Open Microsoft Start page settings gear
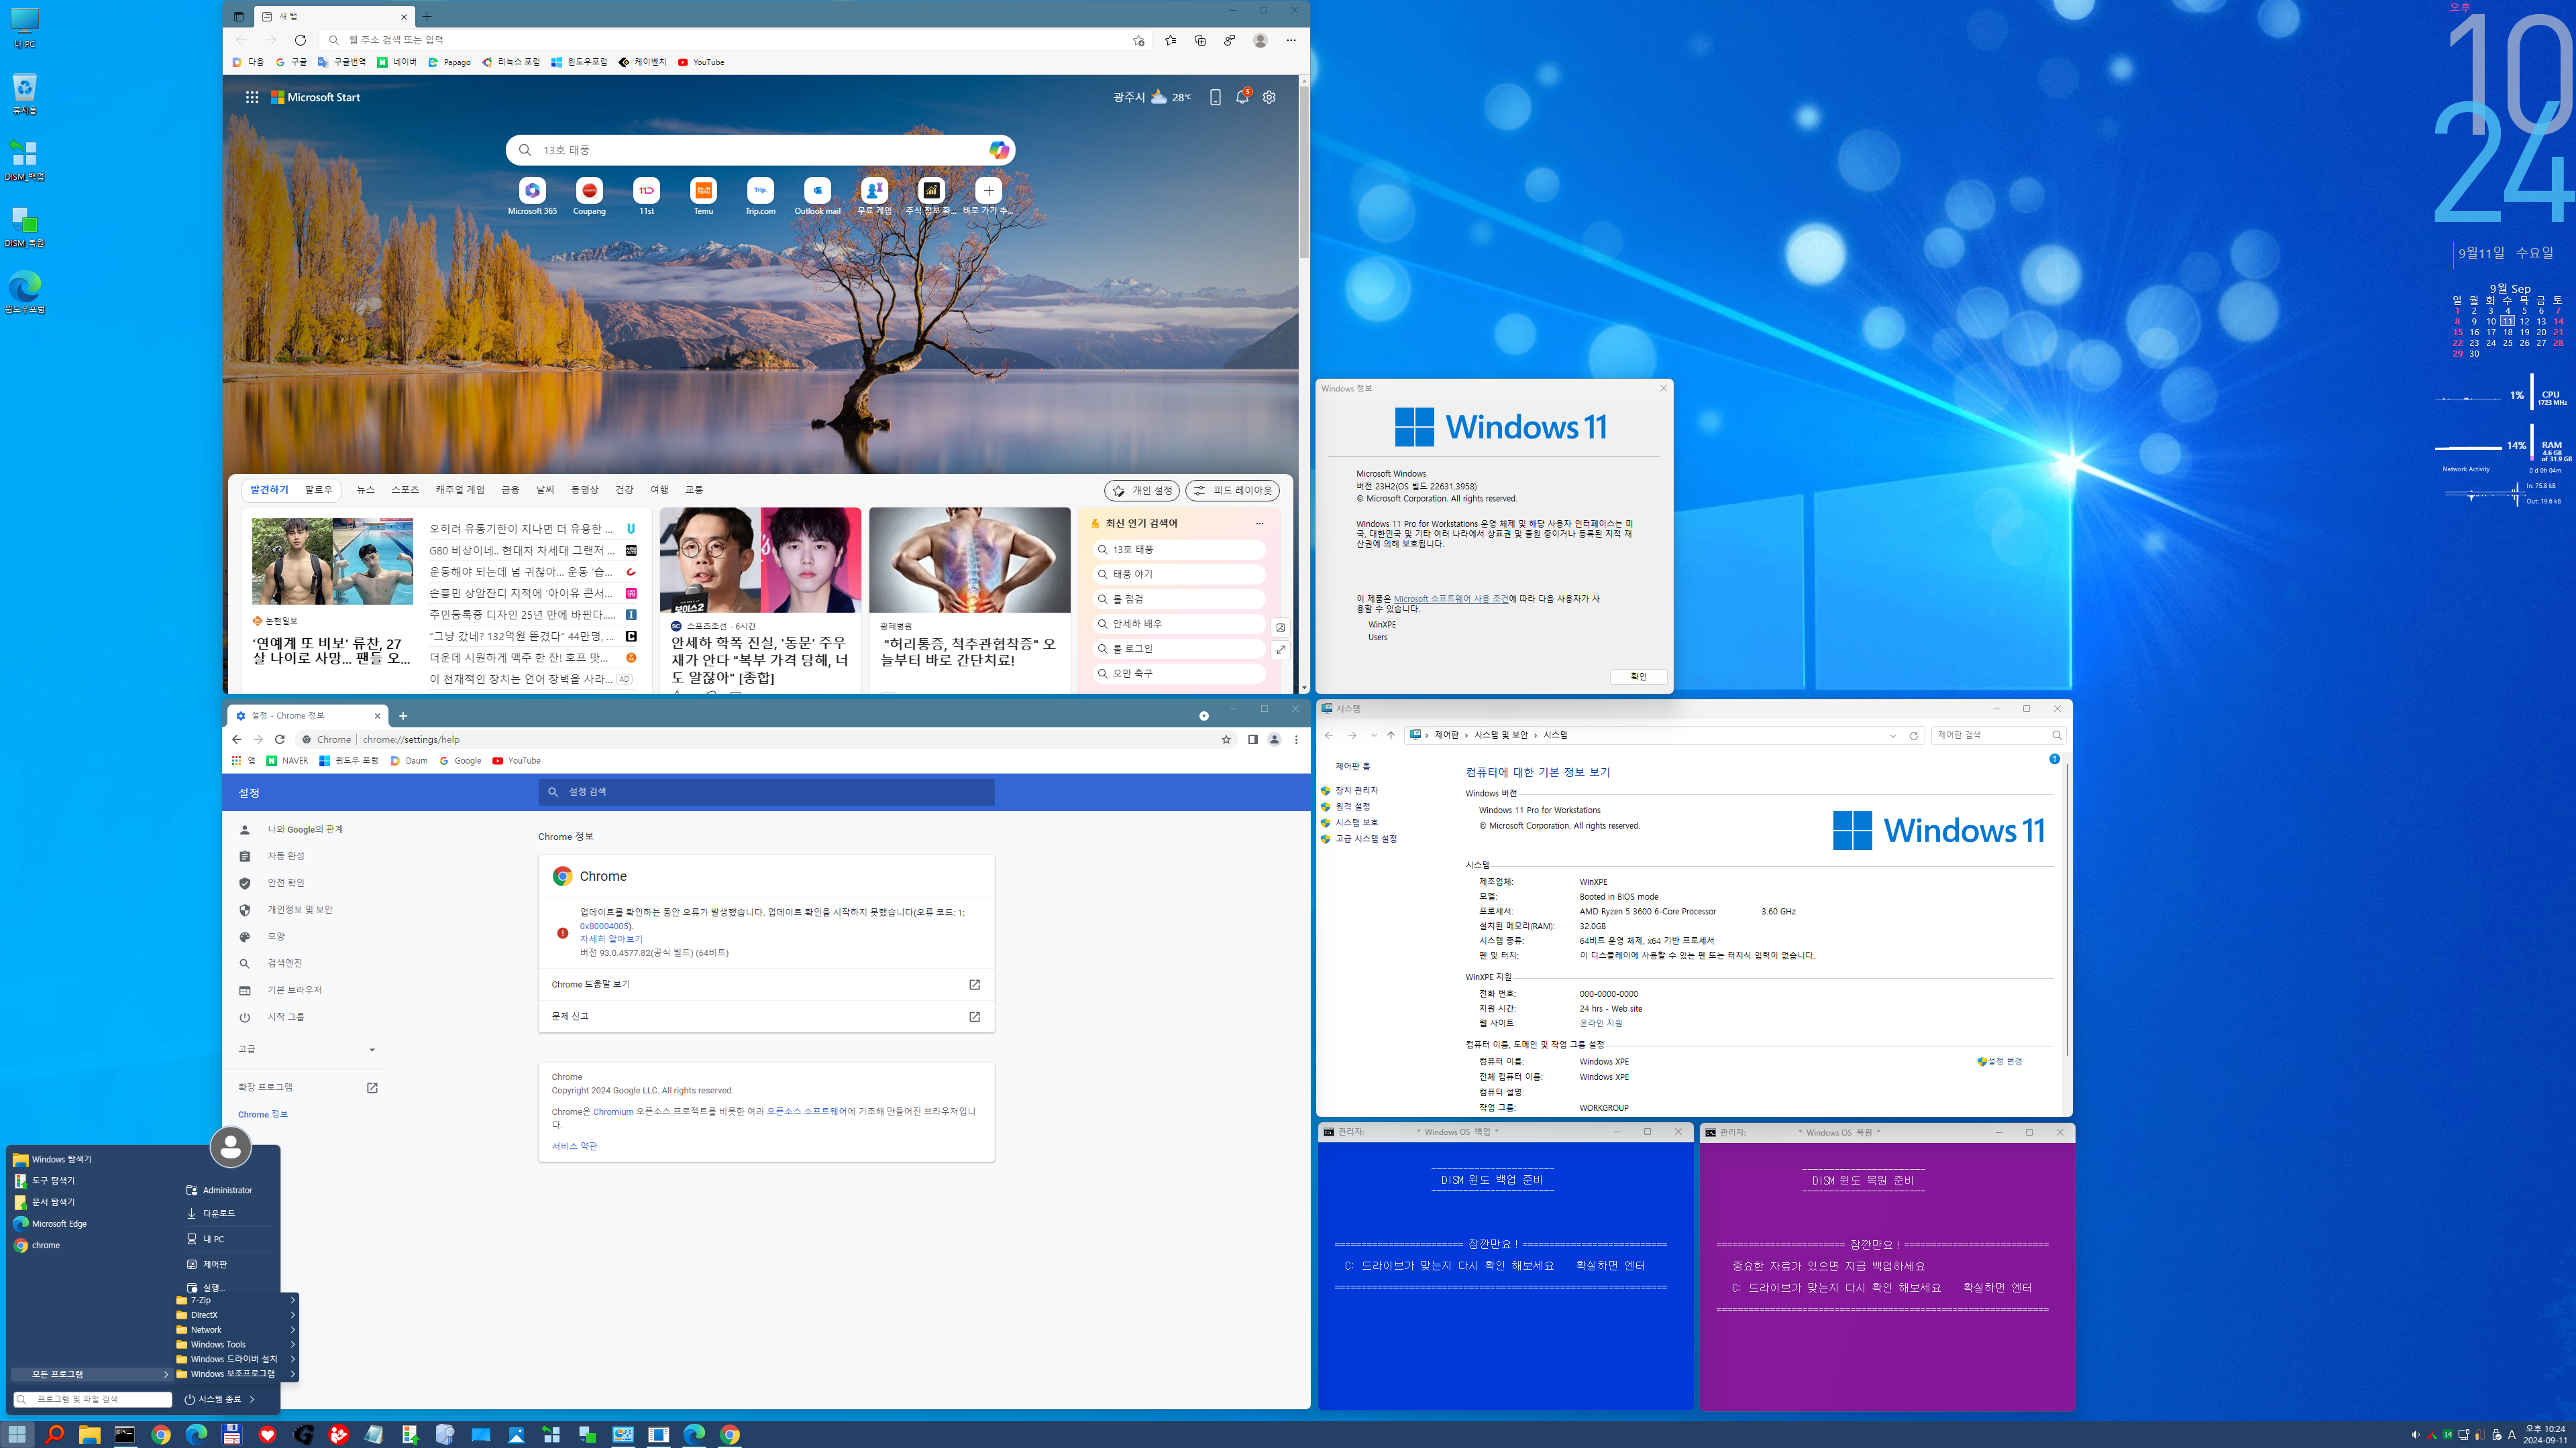Screen dimensions: 2576x1448 pos(1269,97)
